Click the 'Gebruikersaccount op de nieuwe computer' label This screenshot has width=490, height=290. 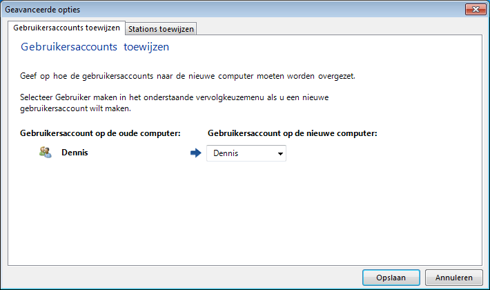pyautogui.click(x=293, y=133)
